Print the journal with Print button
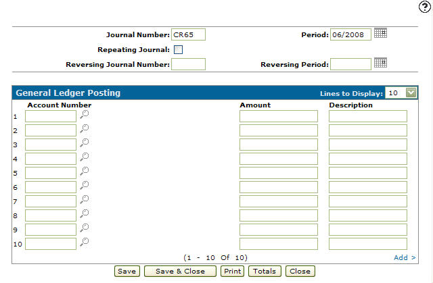Image resolution: width=433 pixels, height=283 pixels. click(x=233, y=271)
